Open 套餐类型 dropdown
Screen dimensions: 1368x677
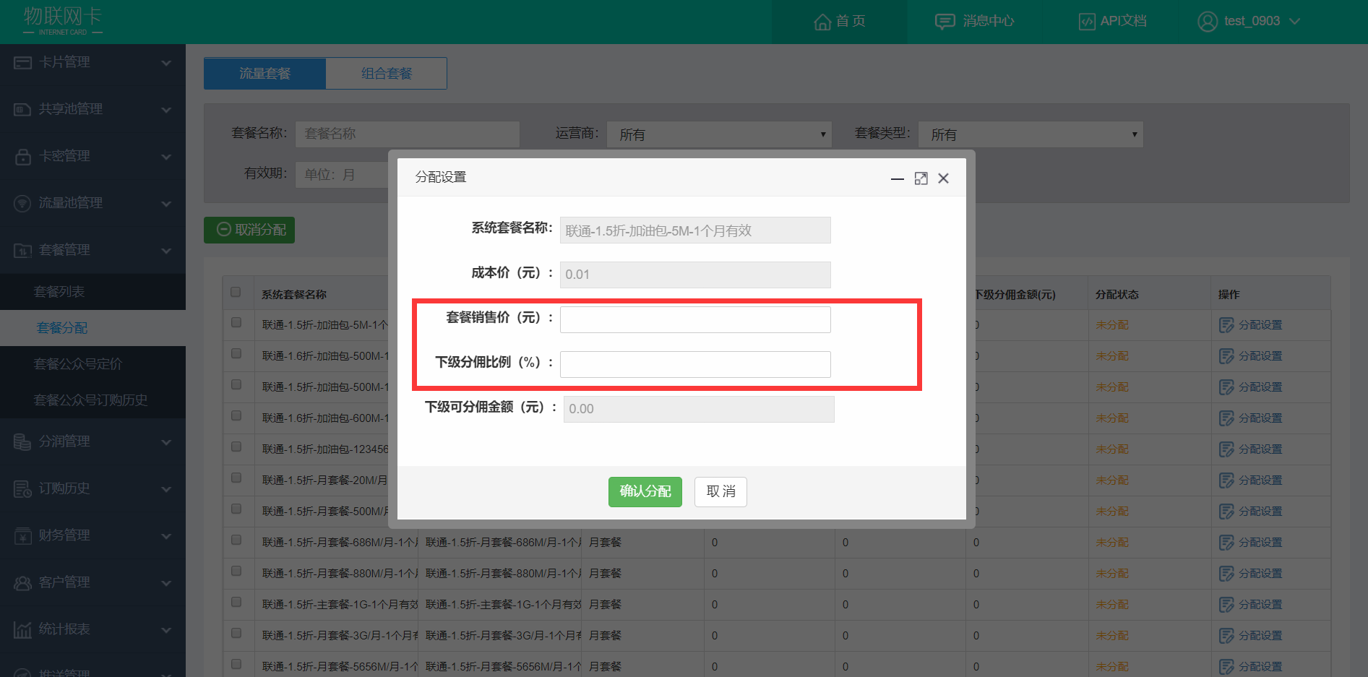1031,134
